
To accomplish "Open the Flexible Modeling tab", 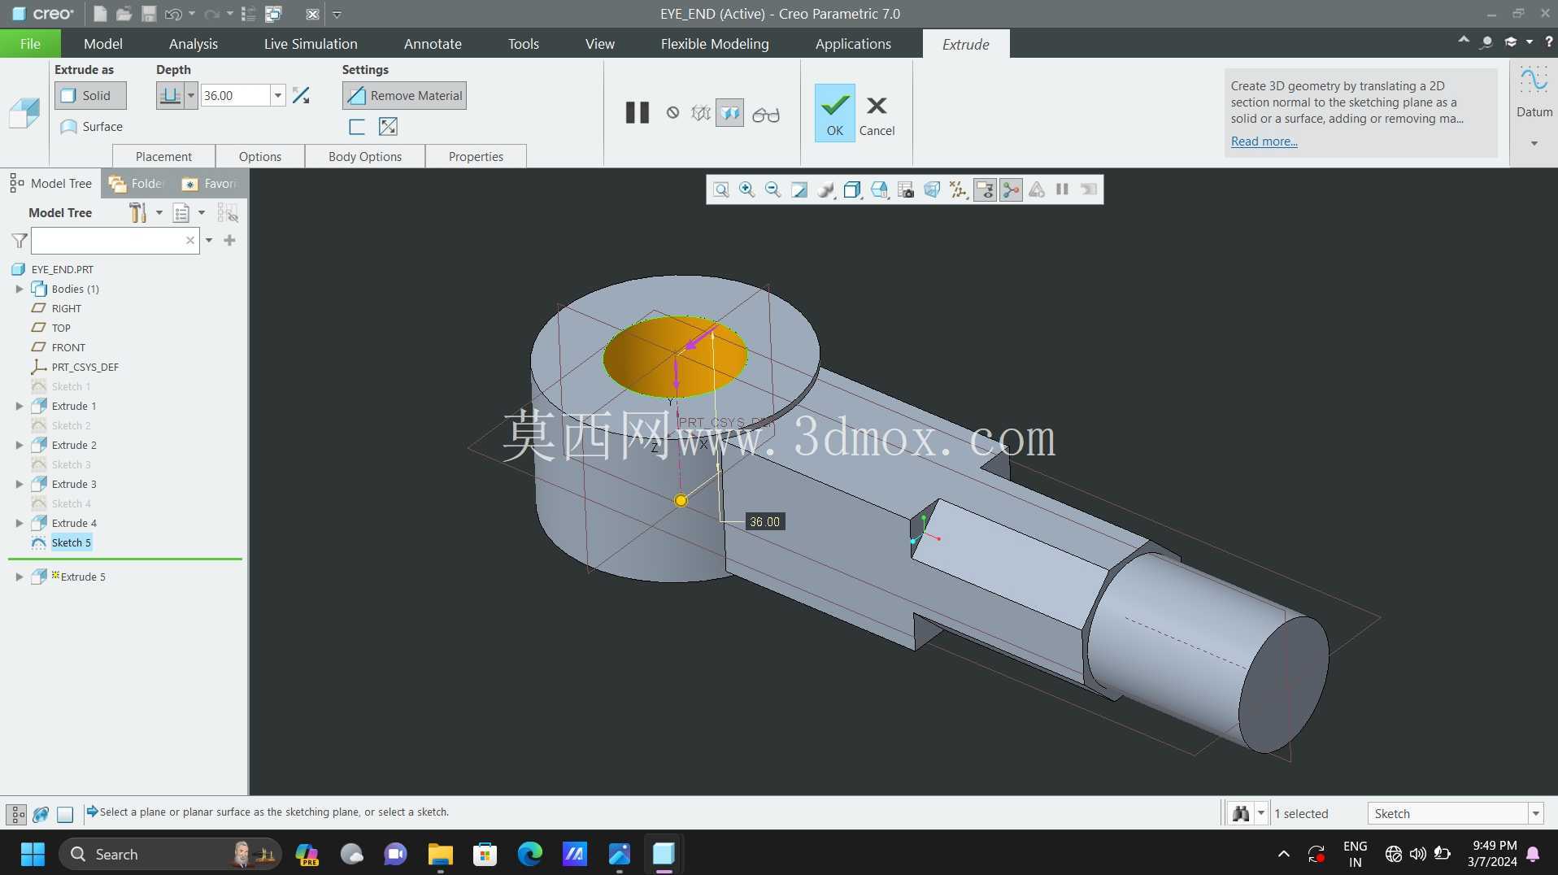I will click(715, 44).
